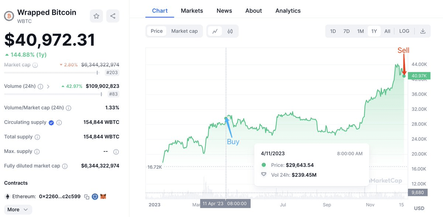Switch to candlestick chart icon
This screenshot has height=217, width=443.
click(x=230, y=31)
